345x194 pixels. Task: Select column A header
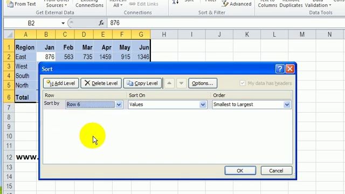click(25, 34)
